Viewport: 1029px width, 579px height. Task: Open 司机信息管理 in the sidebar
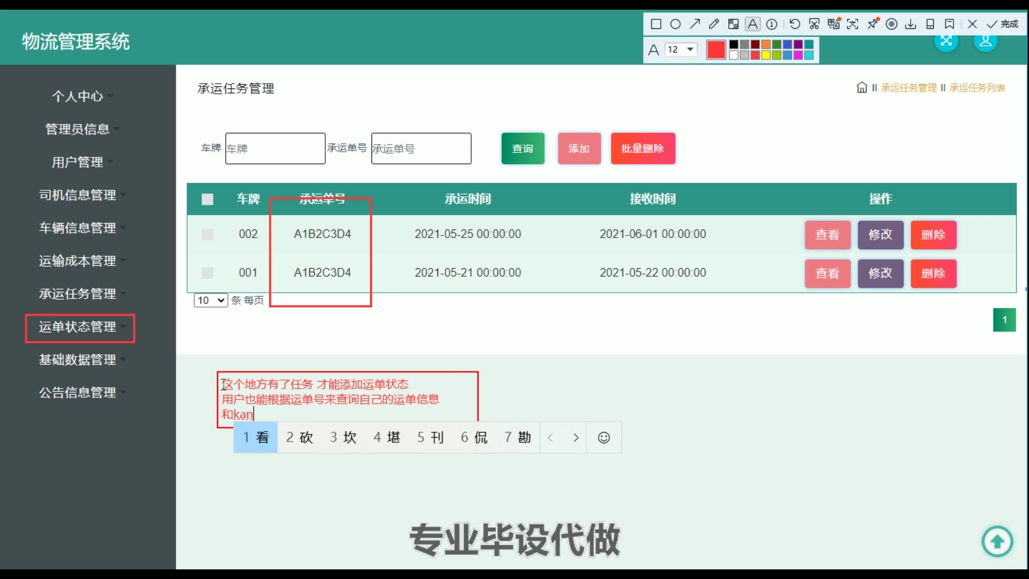coord(78,195)
